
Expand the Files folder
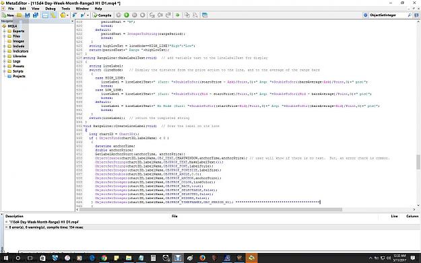pos(4,36)
